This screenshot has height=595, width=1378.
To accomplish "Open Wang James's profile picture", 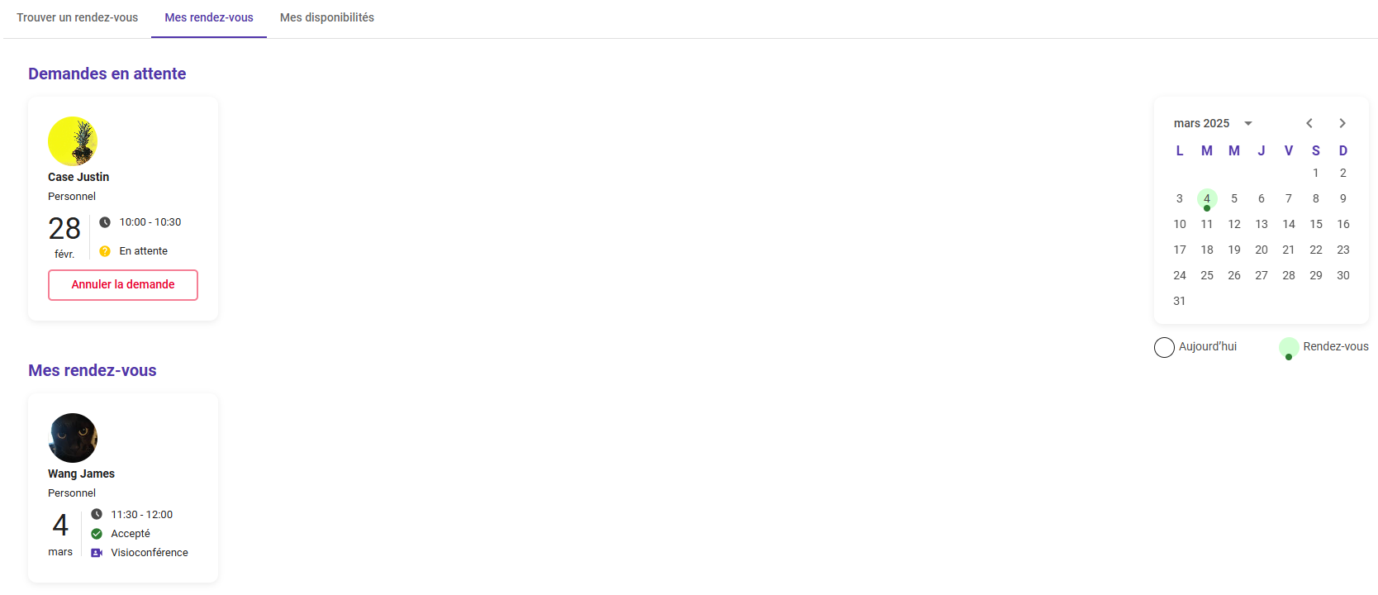I will 73,438.
